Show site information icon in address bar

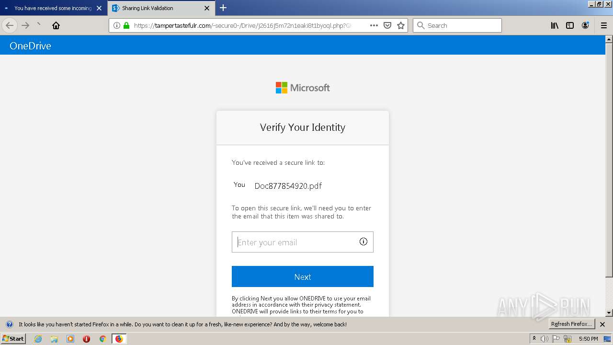(x=117, y=25)
